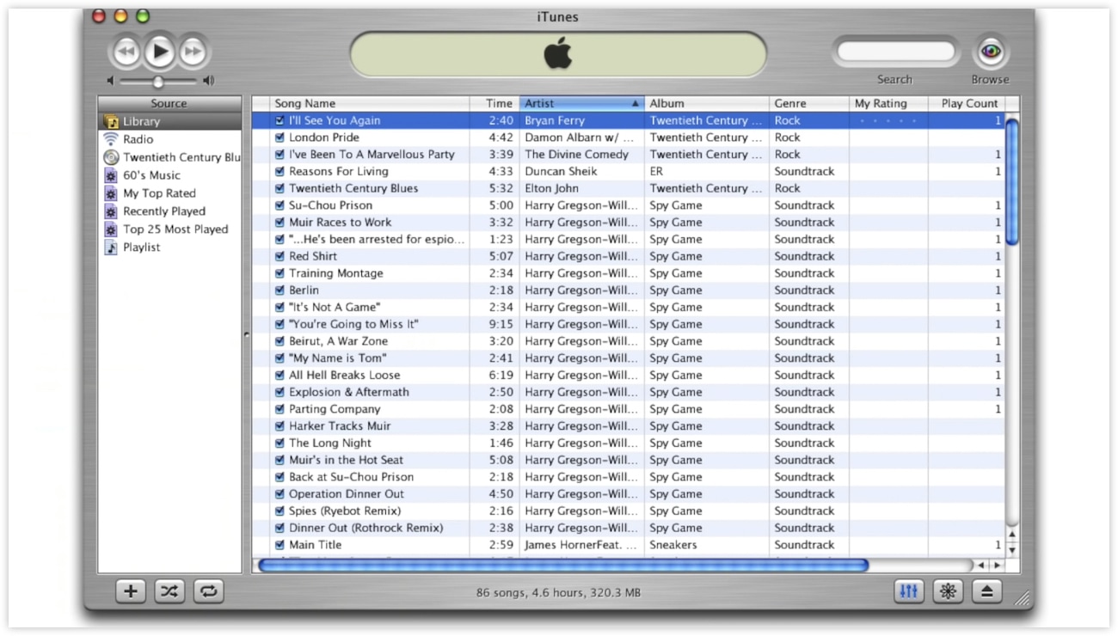
Task: Skip back with the Rewind button
Action: [126, 52]
